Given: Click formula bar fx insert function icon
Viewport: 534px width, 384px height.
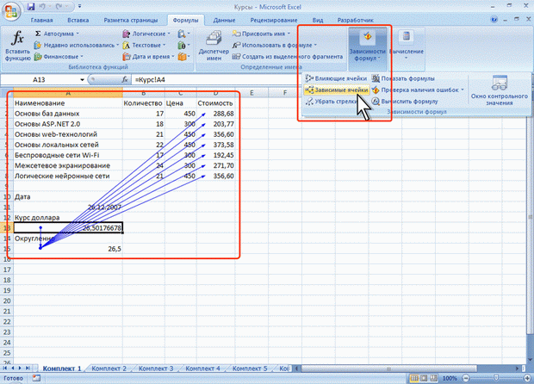Looking at the screenshot, I should pyautogui.click(x=125, y=80).
